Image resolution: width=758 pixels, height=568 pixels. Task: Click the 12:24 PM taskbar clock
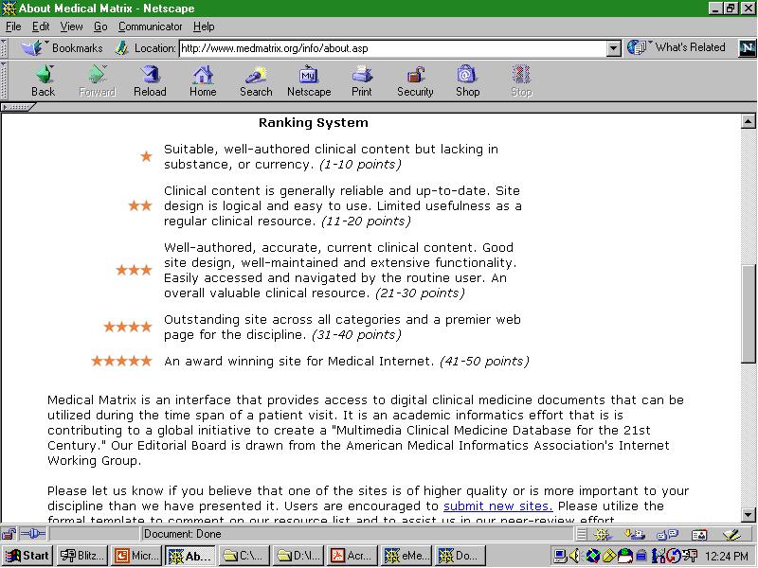click(x=727, y=557)
